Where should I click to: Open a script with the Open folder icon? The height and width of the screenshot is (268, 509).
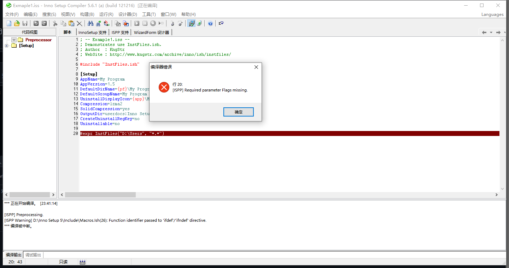click(17, 23)
